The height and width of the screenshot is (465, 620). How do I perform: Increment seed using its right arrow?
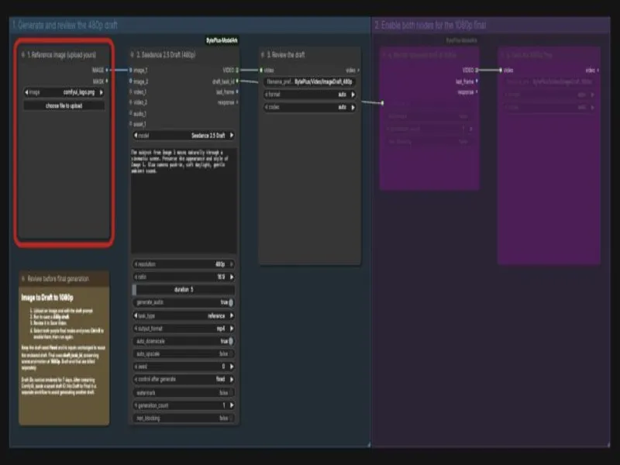tap(232, 367)
